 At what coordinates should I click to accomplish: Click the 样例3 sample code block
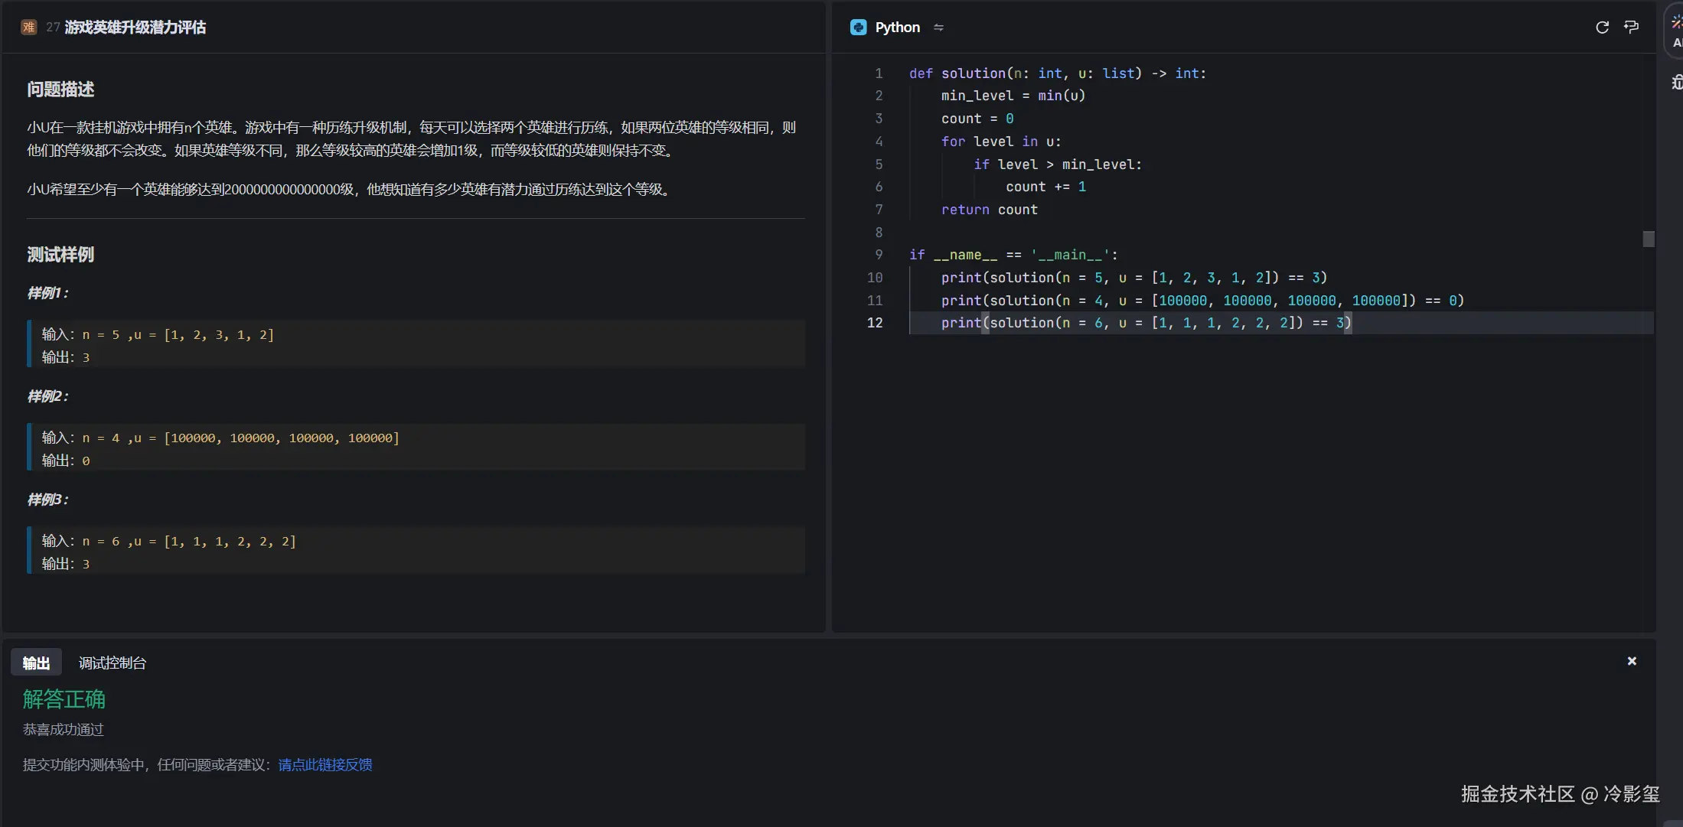(x=416, y=552)
